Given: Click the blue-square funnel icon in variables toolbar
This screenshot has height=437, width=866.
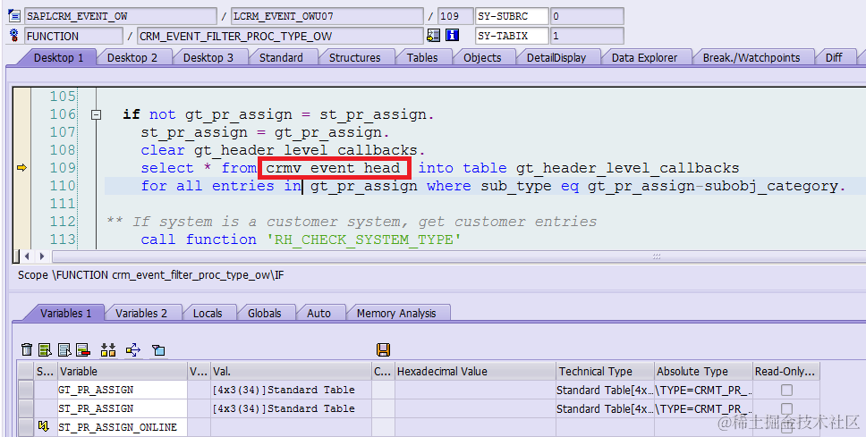Looking at the screenshot, I should [x=158, y=349].
